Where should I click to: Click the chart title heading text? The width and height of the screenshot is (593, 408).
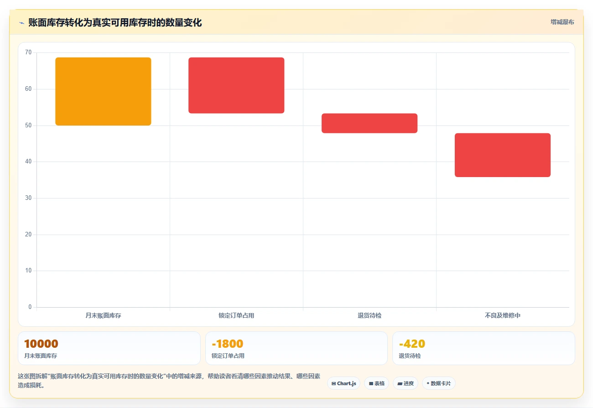click(x=115, y=22)
